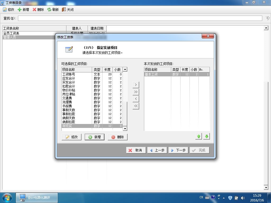Select 病假扣款 in the available items
The width and height of the screenshot is (271, 203).
pos(92,122)
